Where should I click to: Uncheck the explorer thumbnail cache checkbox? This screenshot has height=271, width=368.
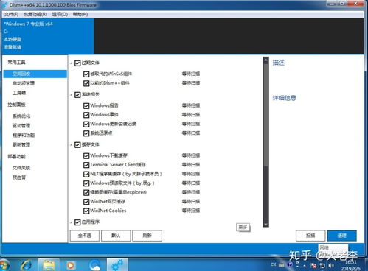click(x=86, y=192)
